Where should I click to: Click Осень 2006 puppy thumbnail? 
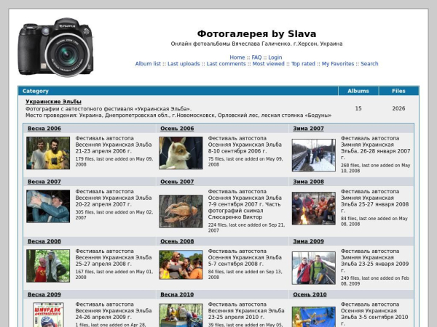[x=181, y=153]
